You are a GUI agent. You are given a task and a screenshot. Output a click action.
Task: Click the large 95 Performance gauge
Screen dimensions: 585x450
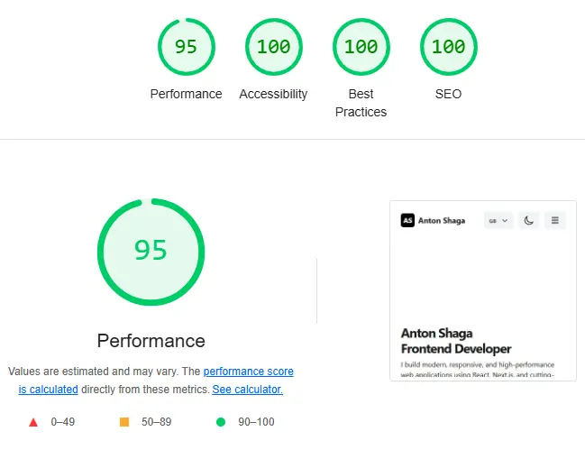pyautogui.click(x=151, y=251)
